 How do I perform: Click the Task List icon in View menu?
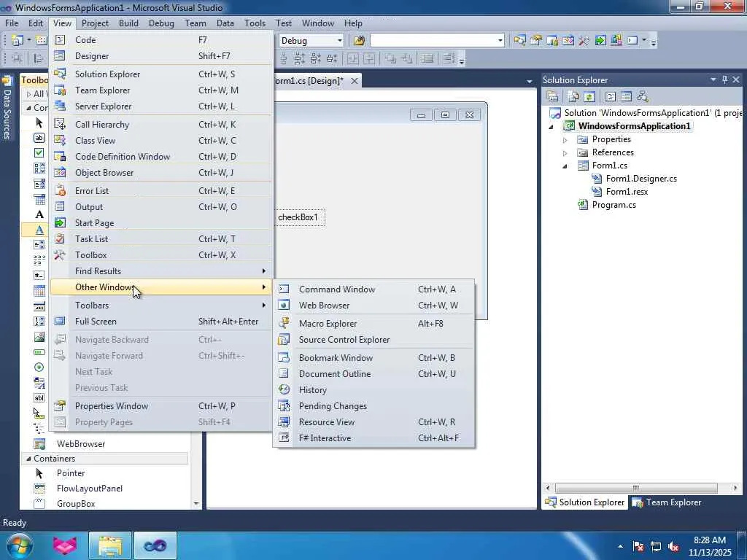tap(60, 238)
